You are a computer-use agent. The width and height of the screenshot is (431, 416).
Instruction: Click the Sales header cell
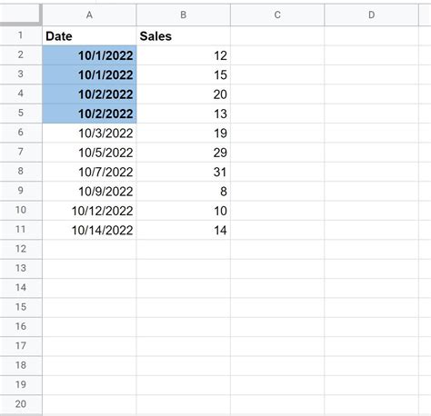(x=184, y=36)
